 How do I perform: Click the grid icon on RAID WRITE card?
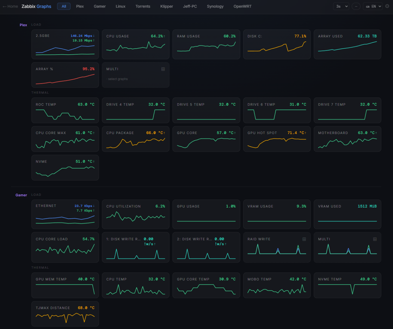(304, 239)
